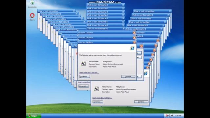This screenshot has width=210, height=118.
Task: Open Advanced... in the front Internet Explorer dialog
Action: point(85,76)
